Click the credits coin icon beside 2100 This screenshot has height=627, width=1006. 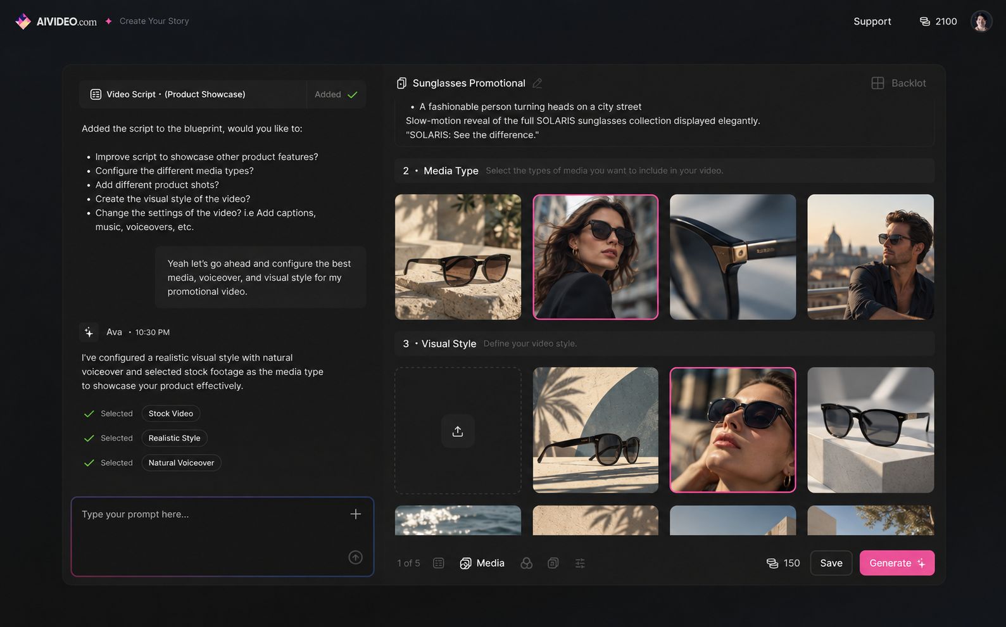click(925, 22)
